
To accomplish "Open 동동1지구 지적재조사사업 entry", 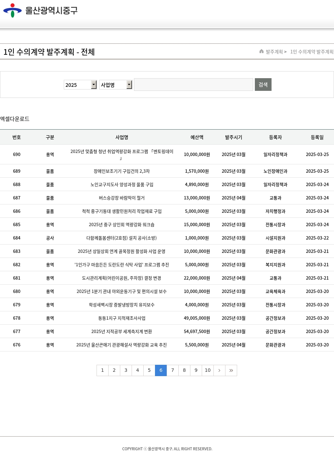I will pos(122,318).
